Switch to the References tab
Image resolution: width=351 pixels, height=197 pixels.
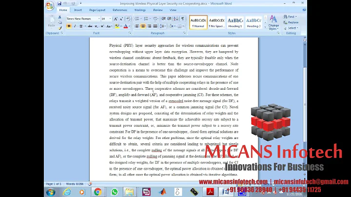point(120,10)
